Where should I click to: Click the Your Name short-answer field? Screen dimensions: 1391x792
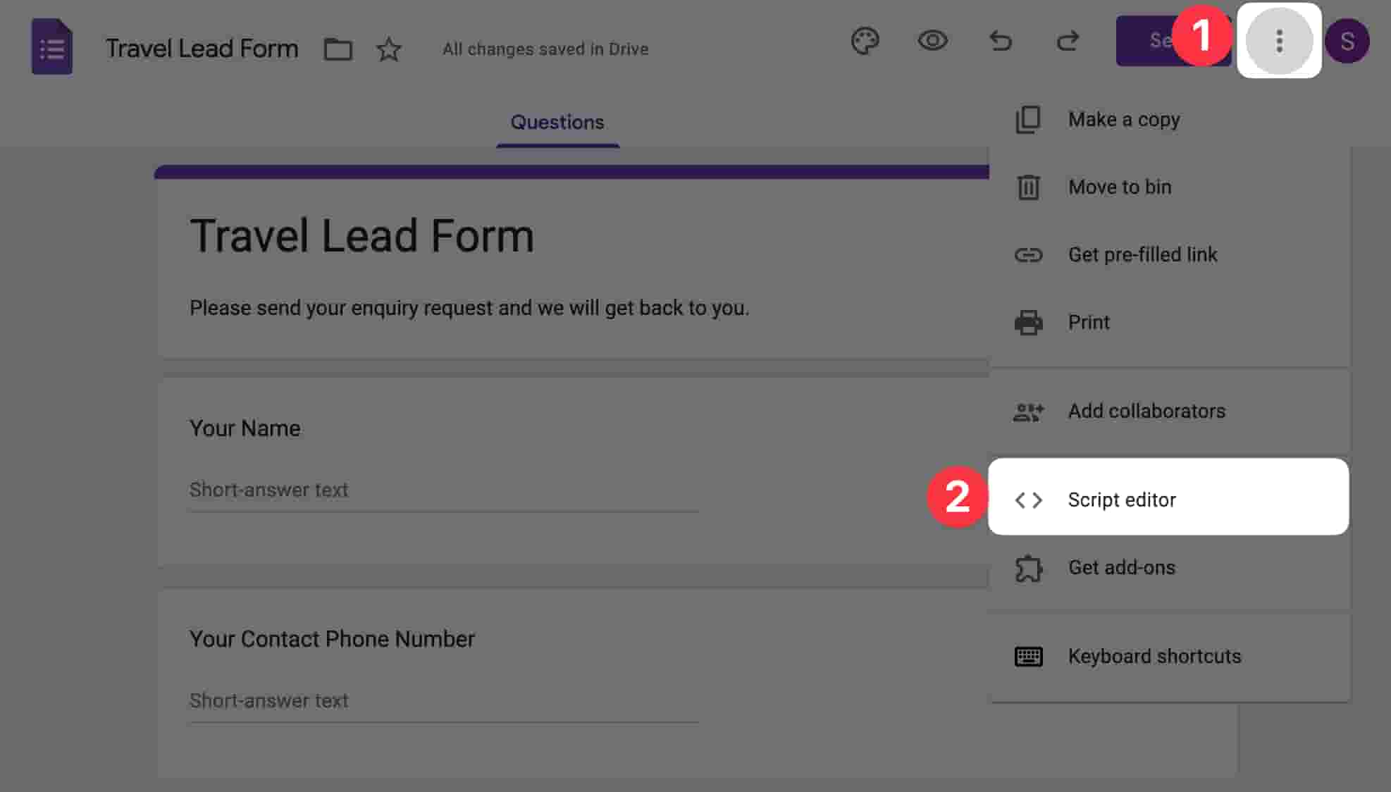point(443,490)
